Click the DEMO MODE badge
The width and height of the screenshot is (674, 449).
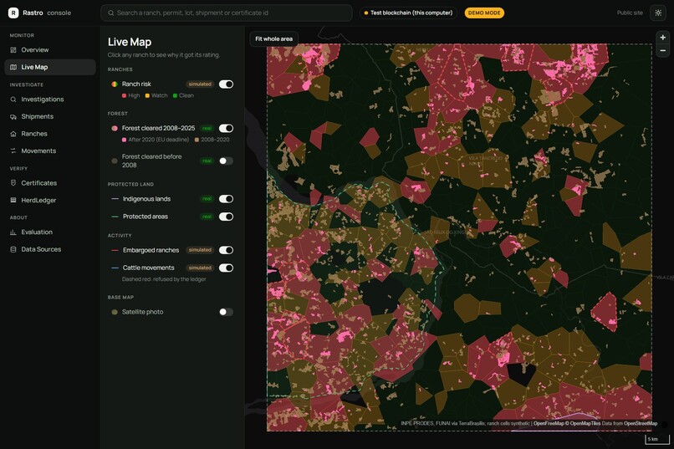(x=484, y=13)
